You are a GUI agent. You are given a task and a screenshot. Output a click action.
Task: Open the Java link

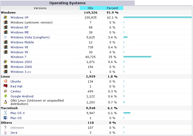[14, 133]
